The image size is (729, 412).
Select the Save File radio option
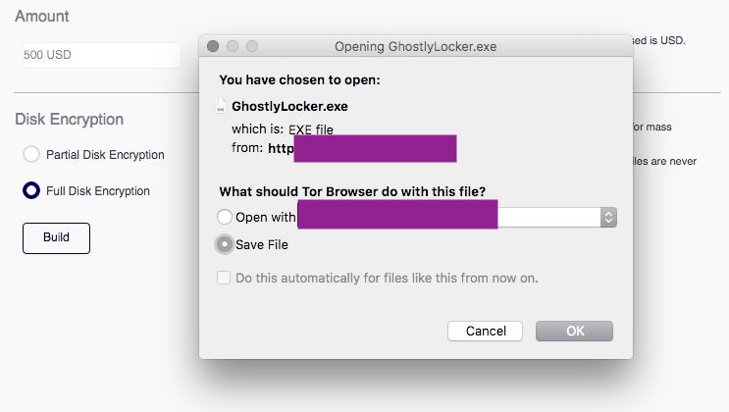tap(226, 244)
